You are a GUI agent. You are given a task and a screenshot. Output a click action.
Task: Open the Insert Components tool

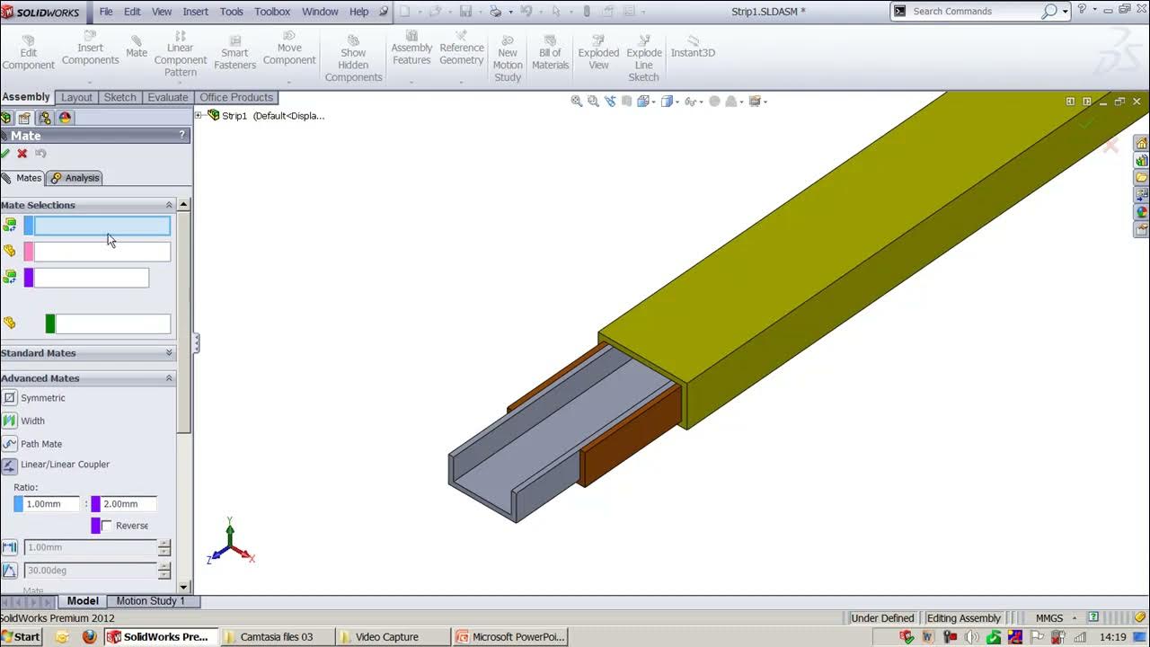pos(90,50)
